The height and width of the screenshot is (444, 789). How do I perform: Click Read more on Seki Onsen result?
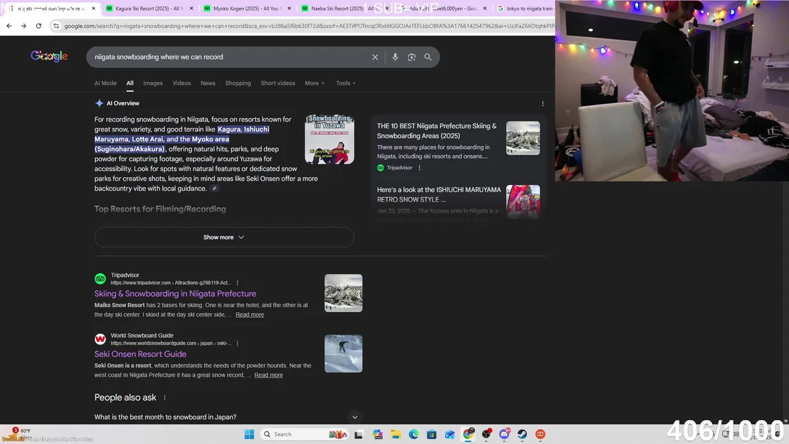(x=269, y=375)
